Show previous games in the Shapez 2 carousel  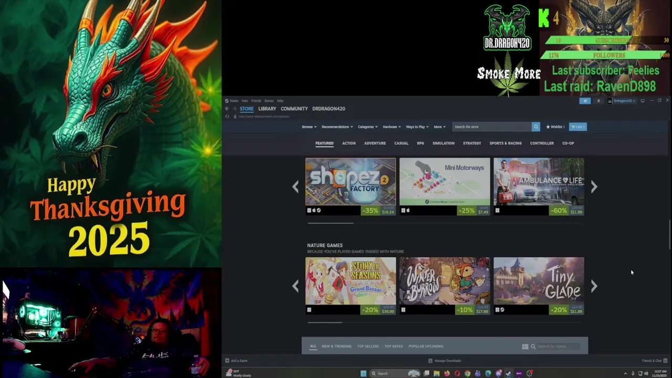(296, 187)
